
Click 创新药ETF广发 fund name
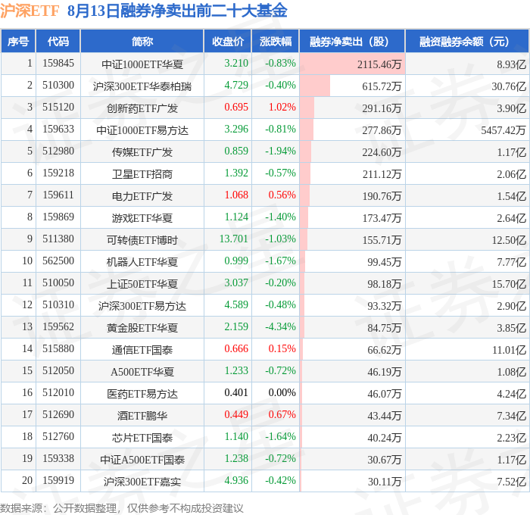click(142, 108)
